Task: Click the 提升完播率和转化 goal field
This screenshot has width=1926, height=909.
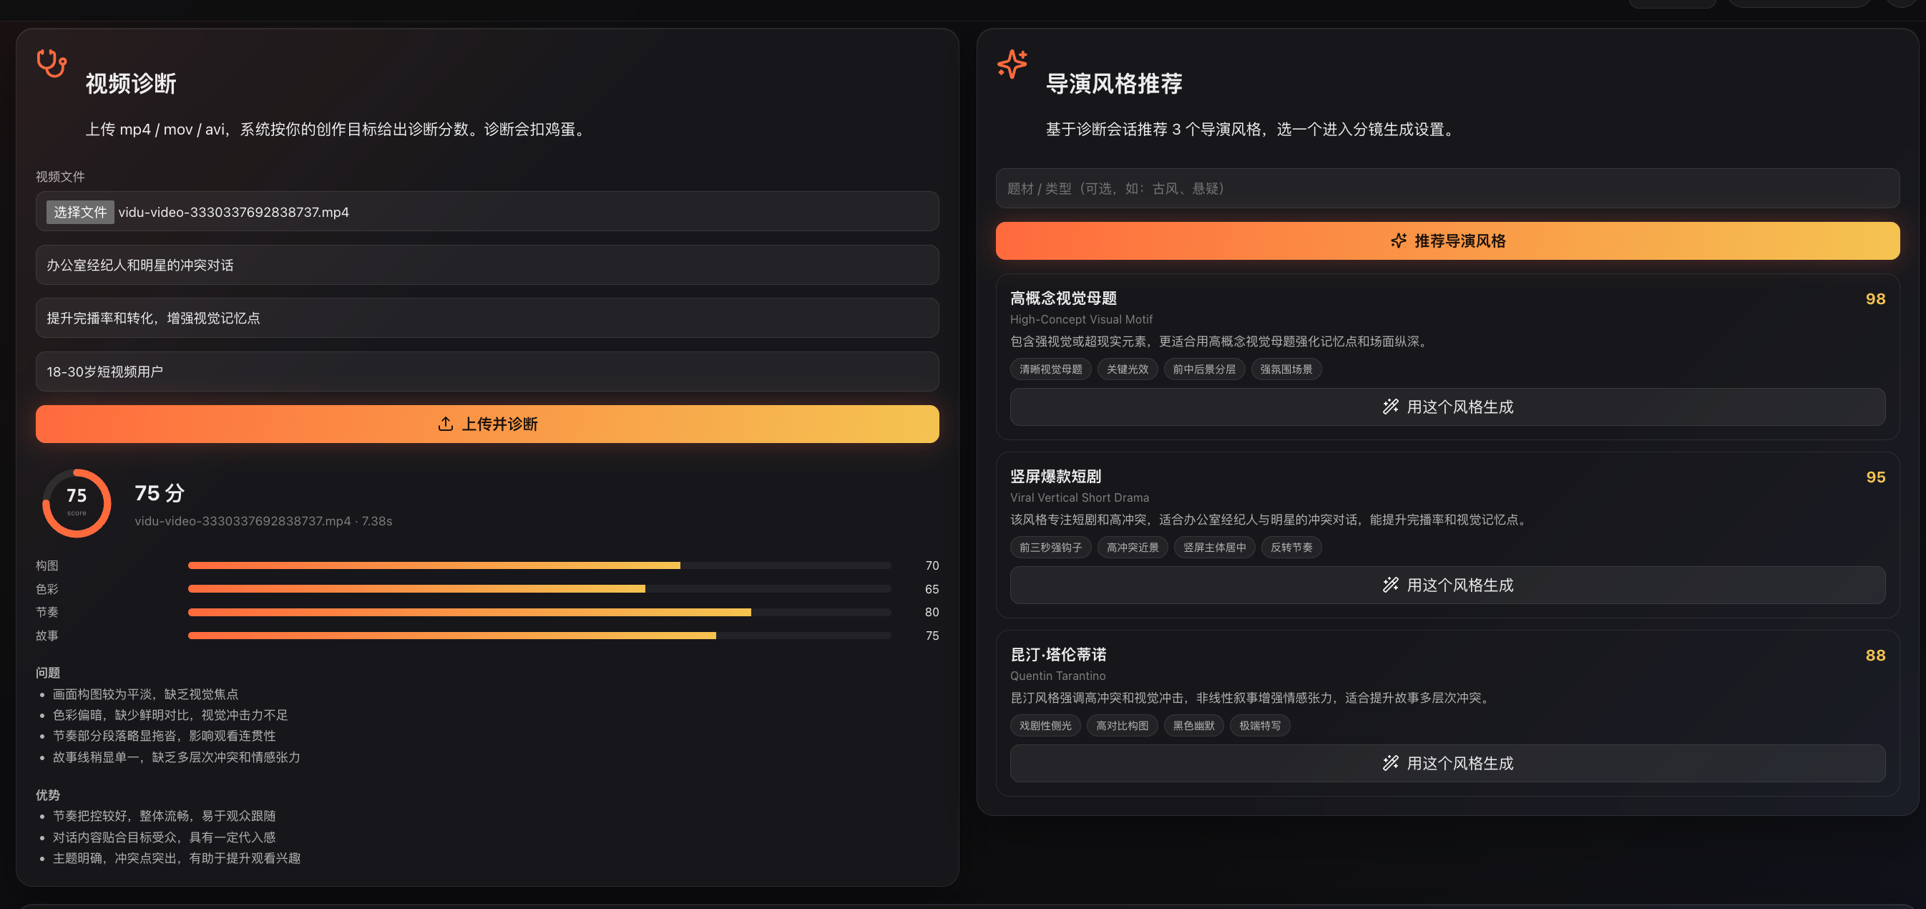Action: [487, 318]
